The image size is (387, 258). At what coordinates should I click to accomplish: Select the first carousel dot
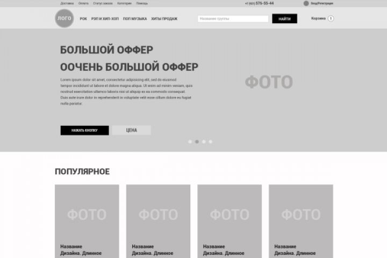click(190, 142)
